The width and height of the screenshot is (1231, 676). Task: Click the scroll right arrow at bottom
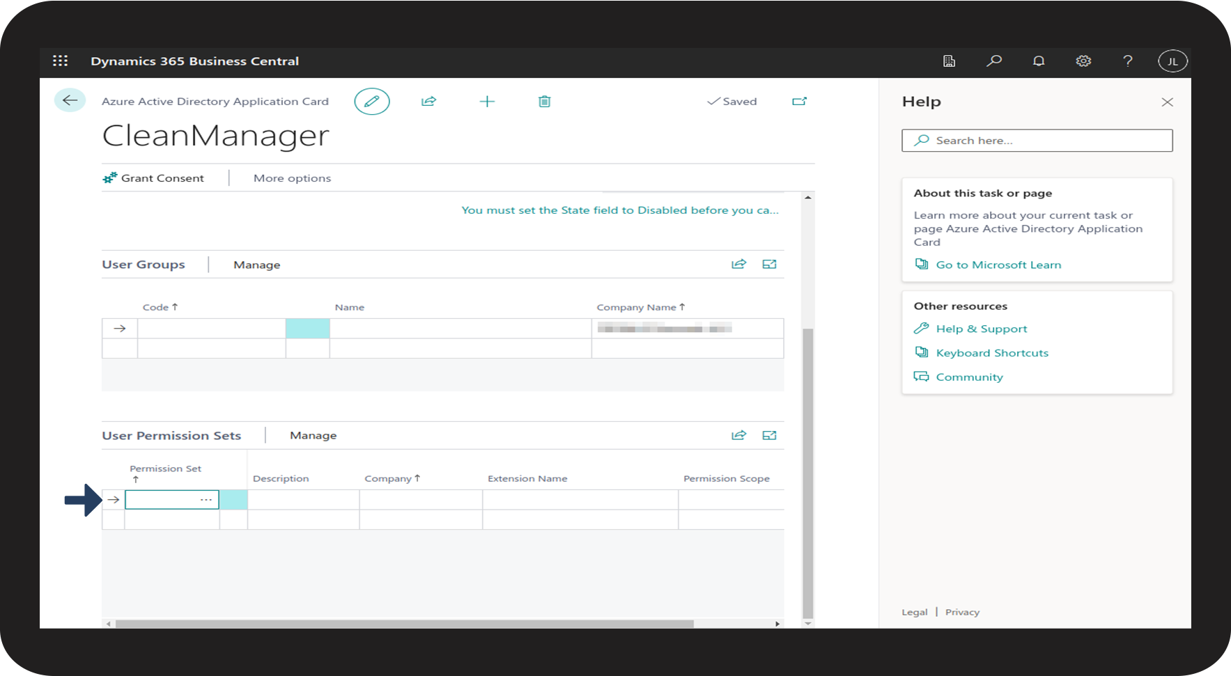click(777, 624)
